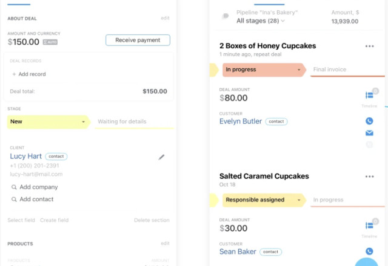Click phone icon for Sean Baker
Screen dimensions: 388x266
[369, 251]
